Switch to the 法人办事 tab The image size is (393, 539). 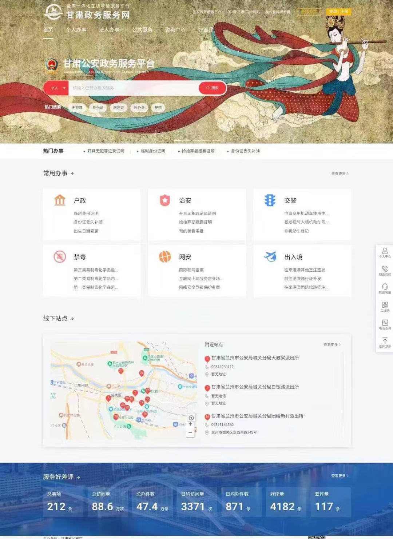109,30
